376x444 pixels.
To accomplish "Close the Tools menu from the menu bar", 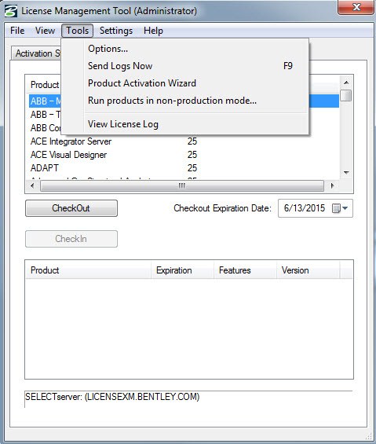I will (x=77, y=31).
